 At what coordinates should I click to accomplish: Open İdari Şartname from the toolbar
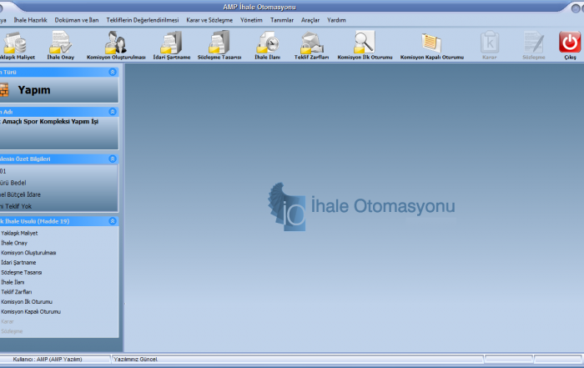point(172,43)
